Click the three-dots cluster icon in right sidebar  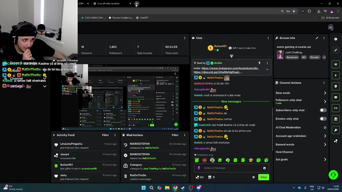336,141
